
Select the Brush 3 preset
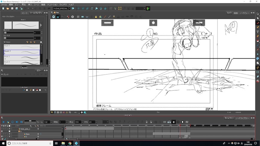[x=22, y=58]
